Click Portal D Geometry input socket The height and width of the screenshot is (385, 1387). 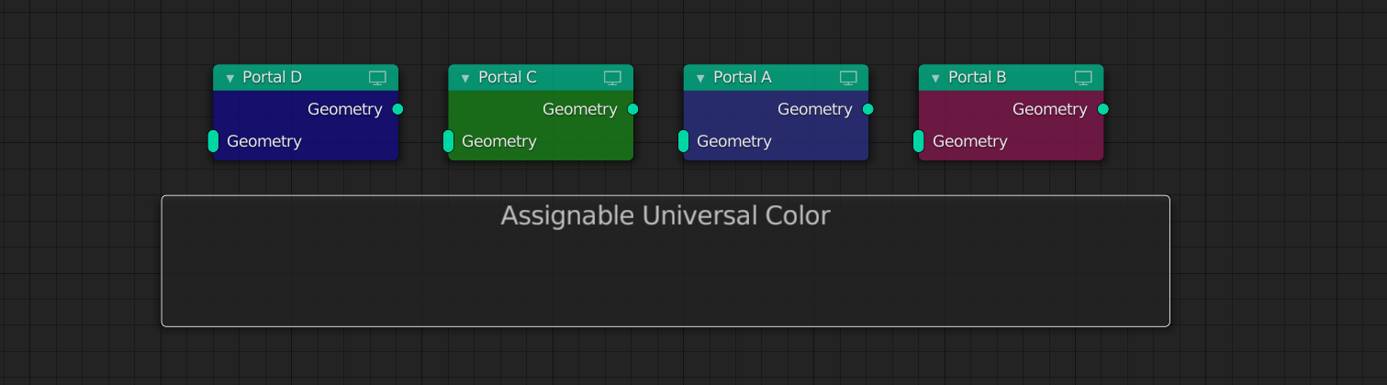213,141
